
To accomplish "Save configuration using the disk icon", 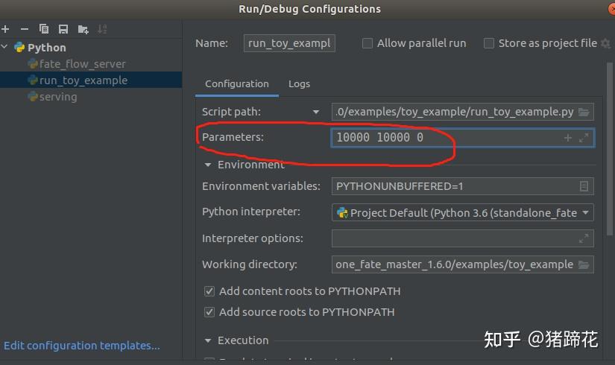I will (x=63, y=29).
